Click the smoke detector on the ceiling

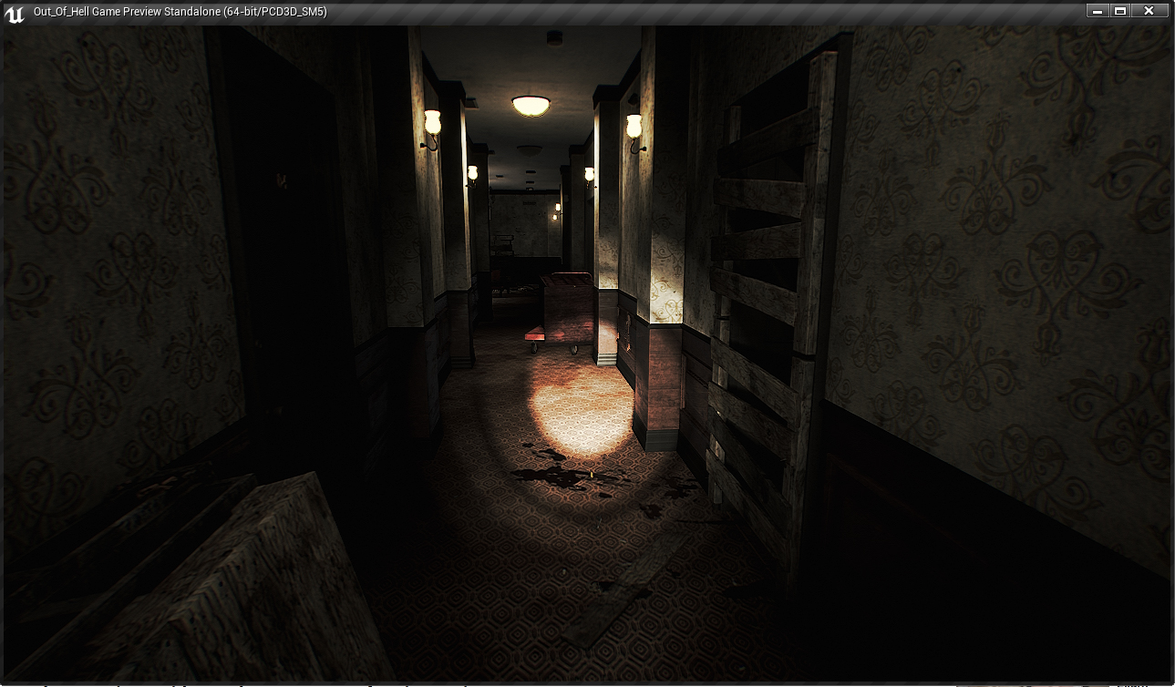pos(554,37)
